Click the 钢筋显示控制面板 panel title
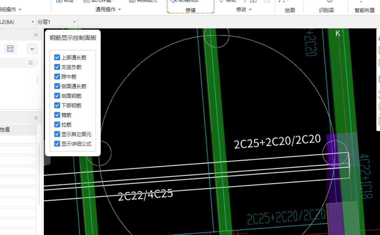Viewport: 380px width, 235px height. pos(73,38)
